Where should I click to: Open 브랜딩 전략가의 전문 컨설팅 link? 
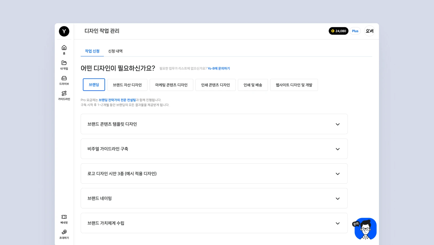(x=117, y=100)
